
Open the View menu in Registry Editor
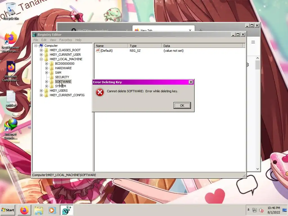tap(53, 40)
